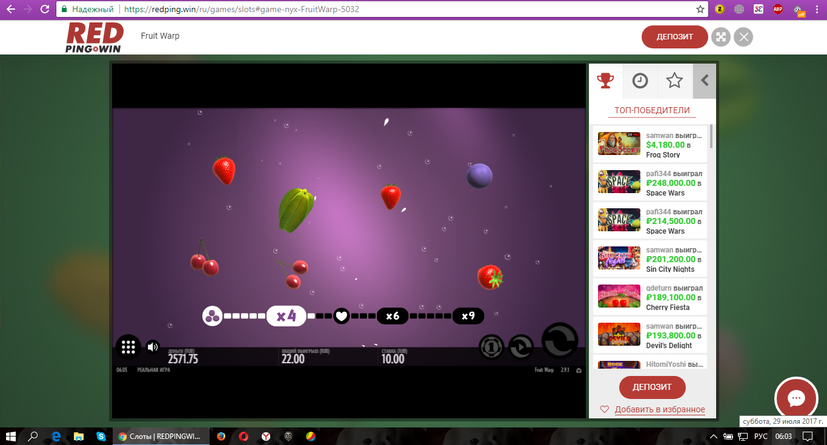The height and width of the screenshot is (445, 827).
Task: Open the Adblock Plus ABP extension
Action: (x=778, y=9)
